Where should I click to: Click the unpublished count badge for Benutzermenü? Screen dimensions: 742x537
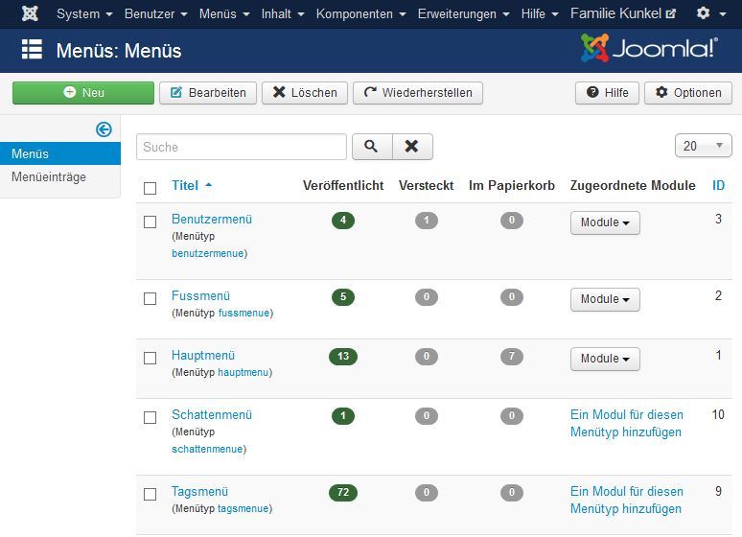point(427,221)
